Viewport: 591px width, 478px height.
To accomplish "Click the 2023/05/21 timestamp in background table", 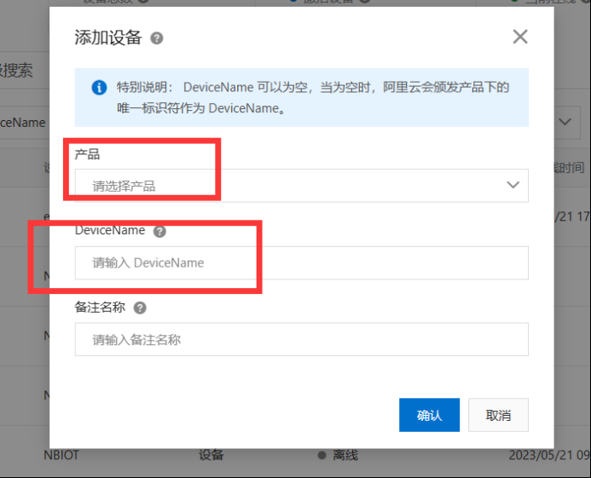I will point(549,455).
